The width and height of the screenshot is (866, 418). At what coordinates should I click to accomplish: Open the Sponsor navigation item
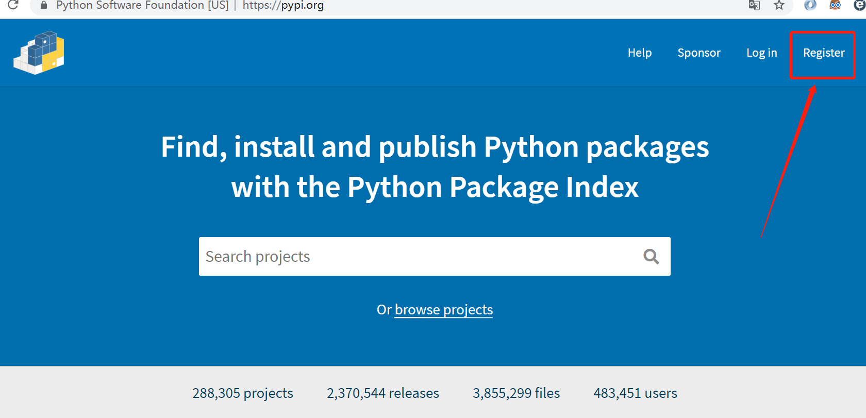tap(698, 53)
